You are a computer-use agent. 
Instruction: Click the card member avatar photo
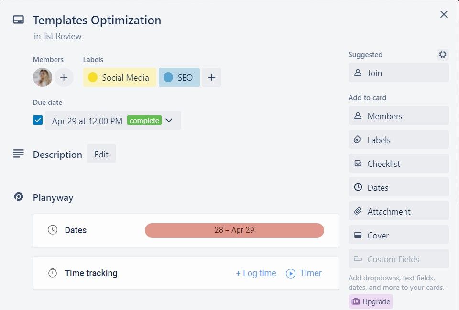43,77
